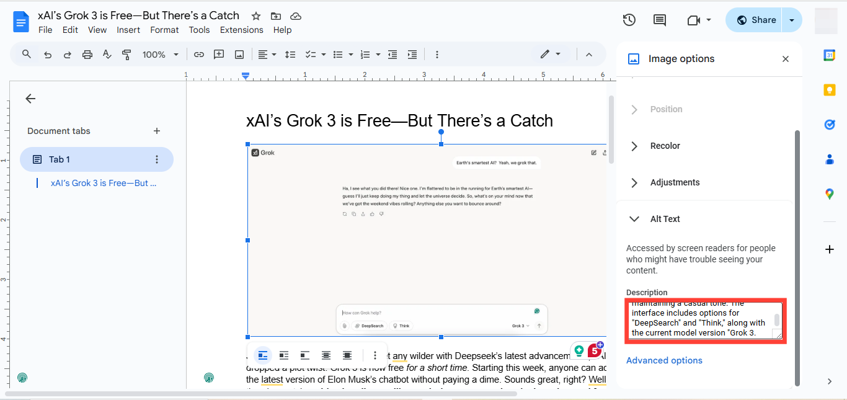Select In front of text option

(x=347, y=355)
